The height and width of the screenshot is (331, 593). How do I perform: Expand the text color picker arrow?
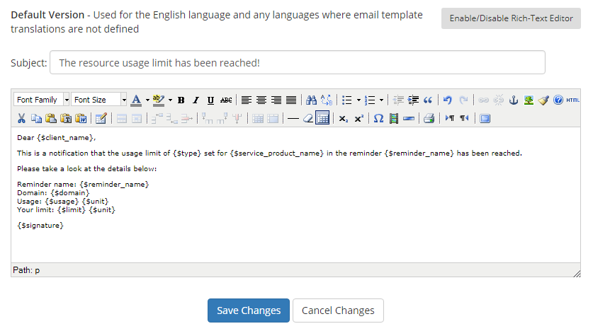pyautogui.click(x=147, y=100)
